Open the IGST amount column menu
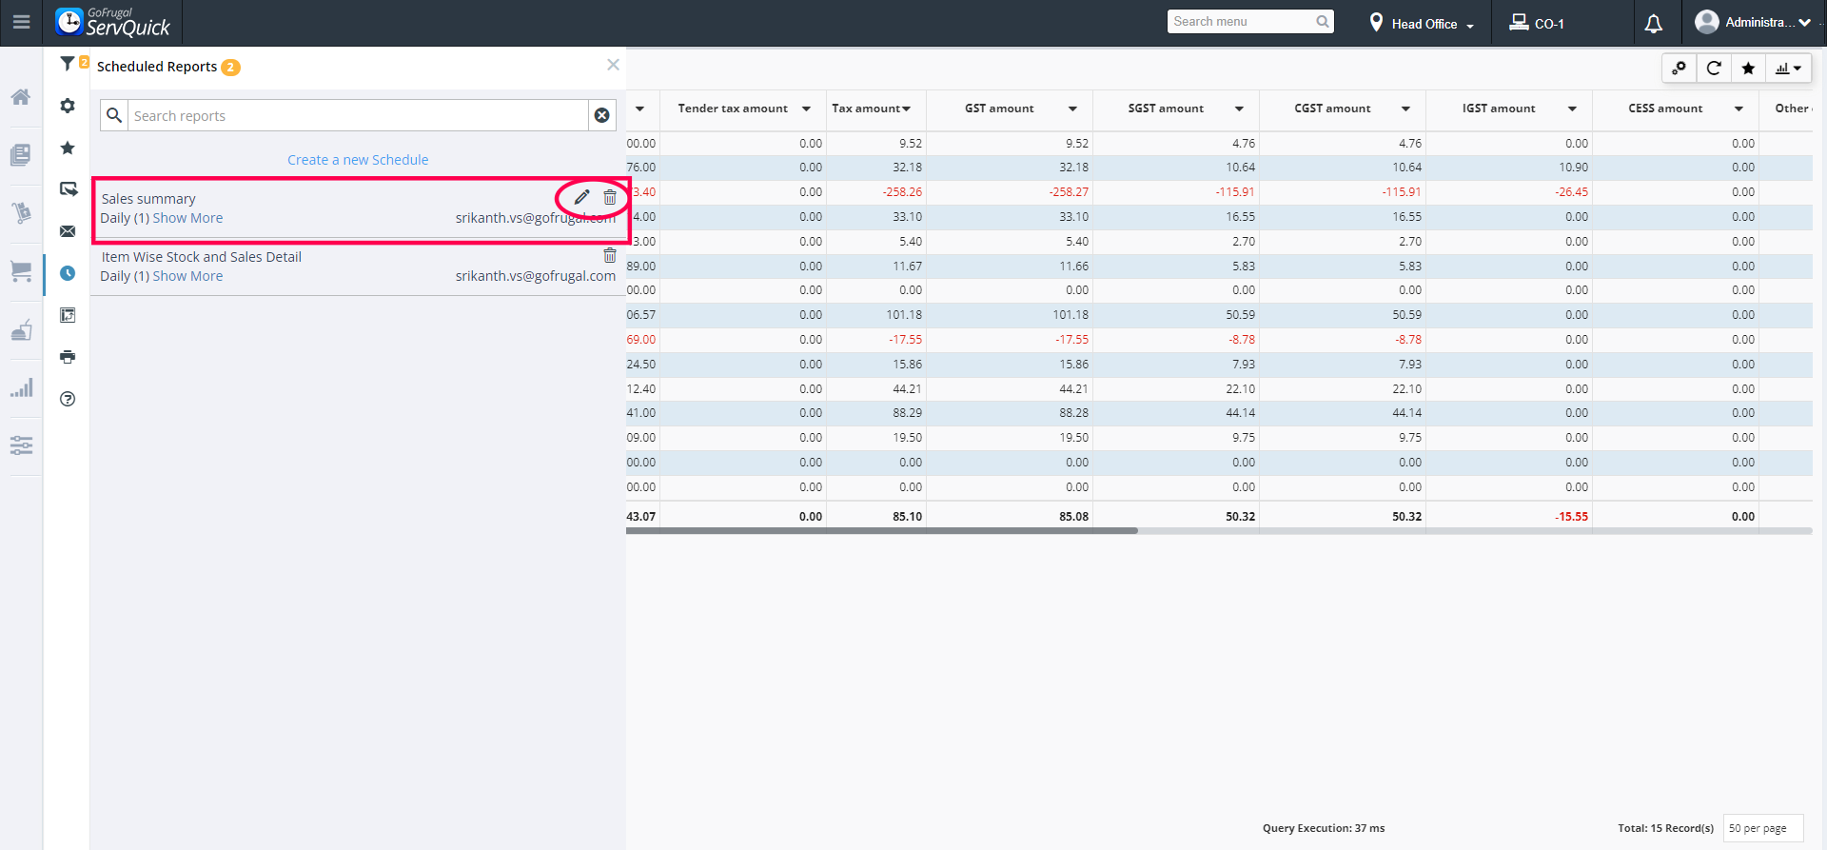1827x850 pixels. pos(1572,109)
